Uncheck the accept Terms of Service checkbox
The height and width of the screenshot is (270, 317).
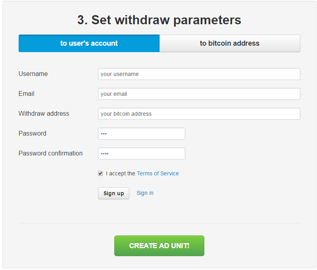(x=100, y=173)
